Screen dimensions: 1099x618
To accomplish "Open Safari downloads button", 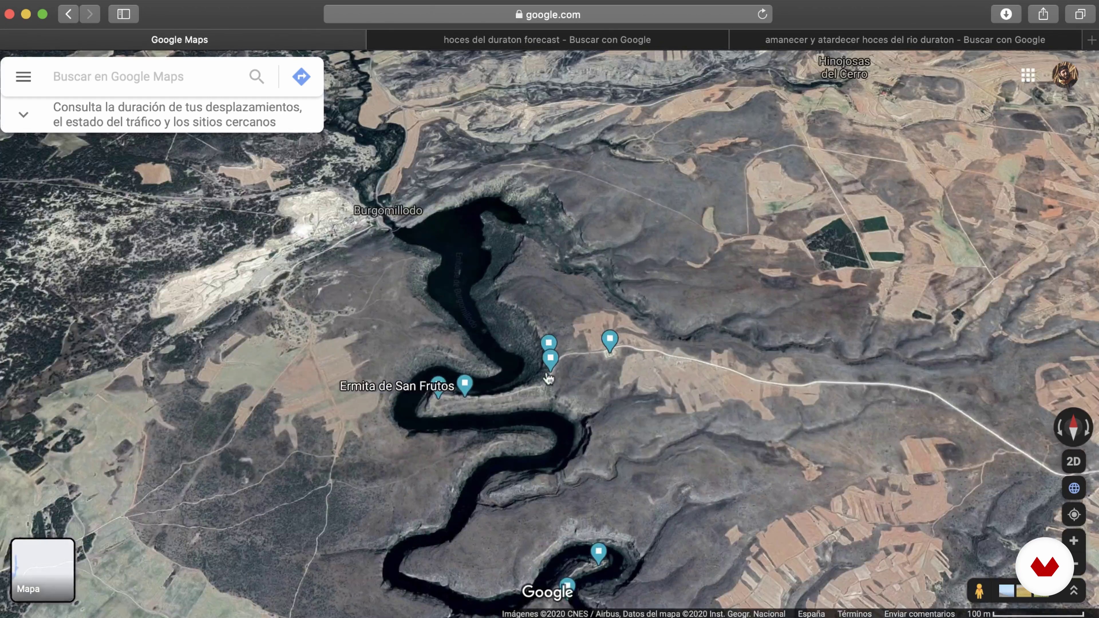I will pyautogui.click(x=1006, y=14).
